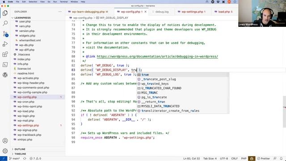Click the feedback icon in status bar
This screenshot has width=286, height=161.
(275, 158)
